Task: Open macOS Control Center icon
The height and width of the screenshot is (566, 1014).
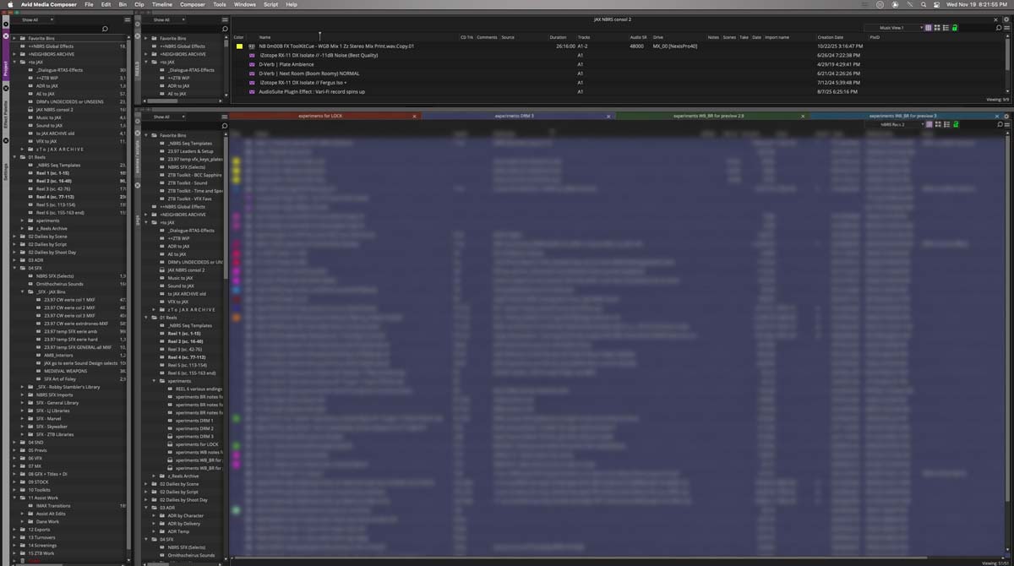Action: click(x=938, y=4)
